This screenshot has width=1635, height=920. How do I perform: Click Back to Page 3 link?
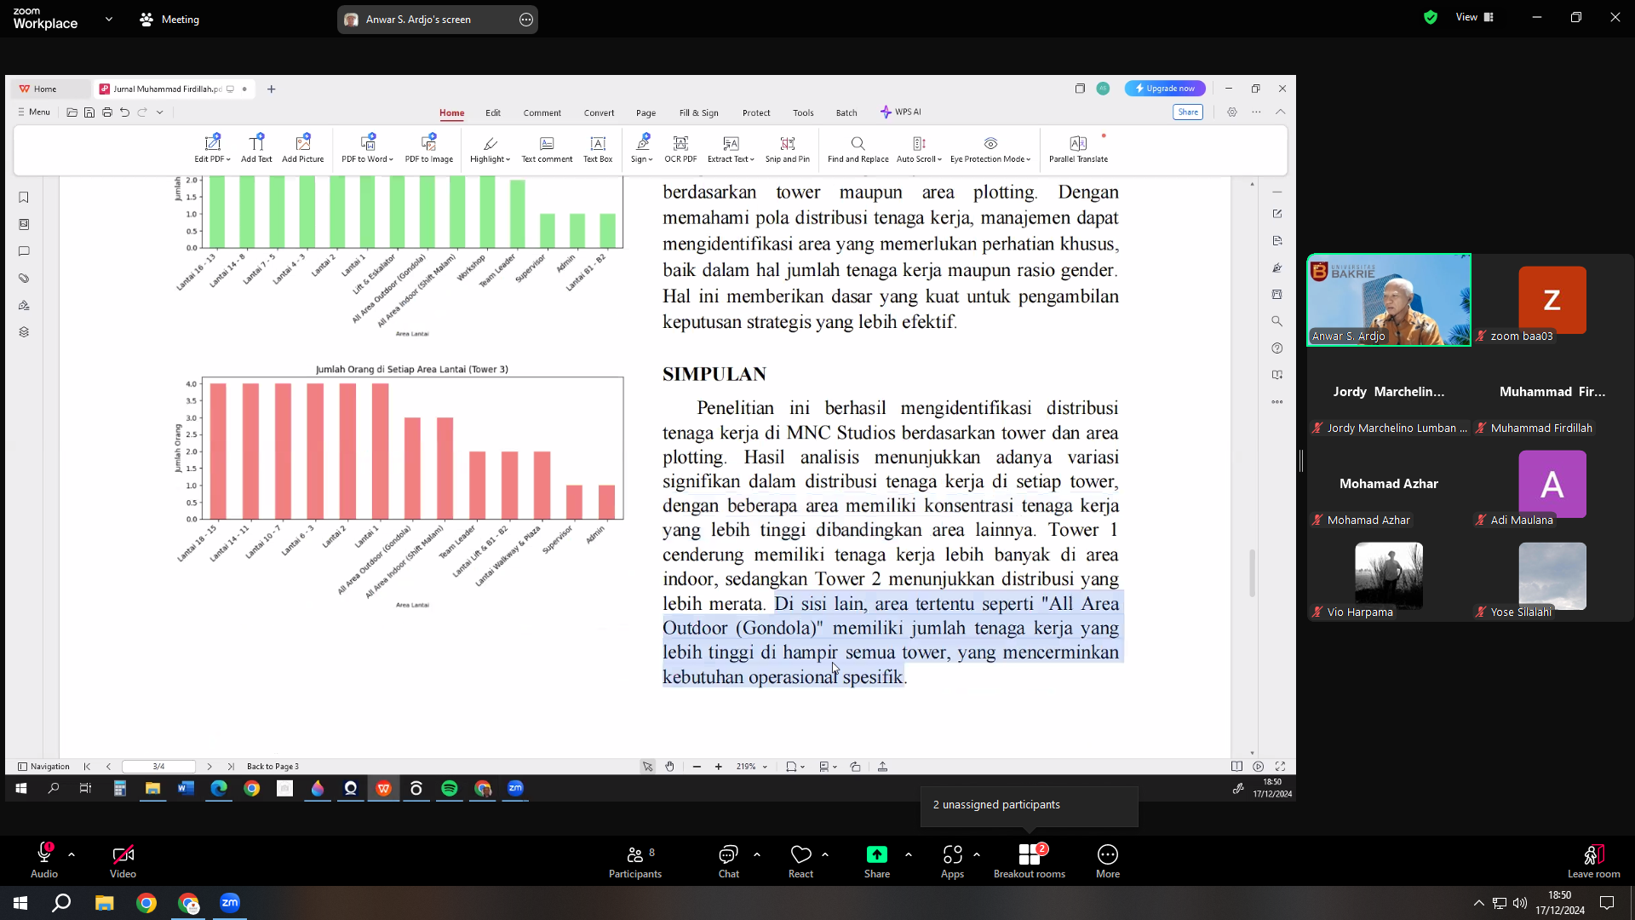[272, 767]
